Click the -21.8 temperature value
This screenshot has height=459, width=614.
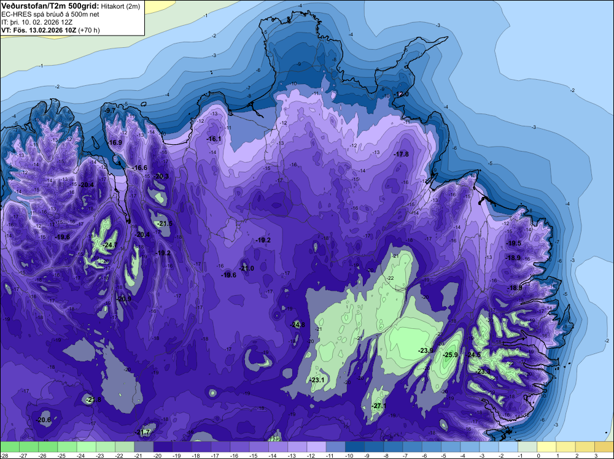coord(93,400)
